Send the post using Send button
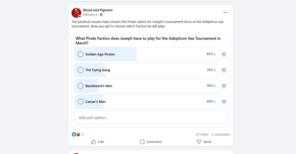This screenshot has height=154, width=296. pyautogui.click(x=204, y=142)
